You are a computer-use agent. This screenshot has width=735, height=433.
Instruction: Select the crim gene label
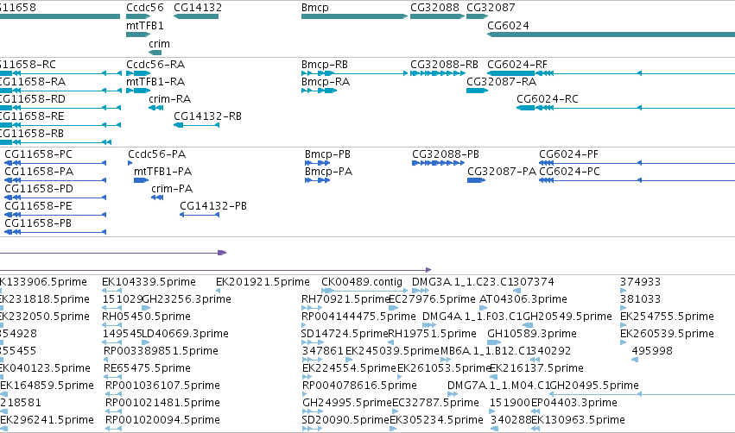pos(160,44)
